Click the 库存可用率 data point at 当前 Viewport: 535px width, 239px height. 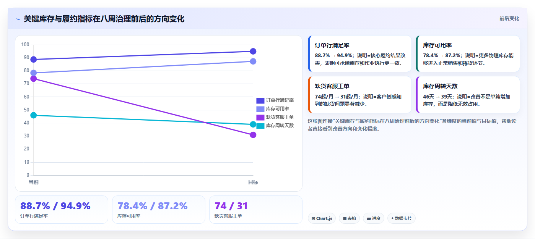tap(34, 73)
